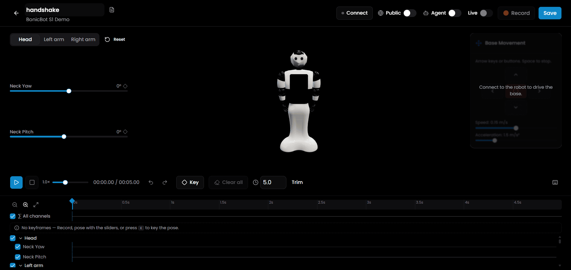Fit timeline to view with expand icon
This screenshot has height=270, width=571.
coord(36,205)
